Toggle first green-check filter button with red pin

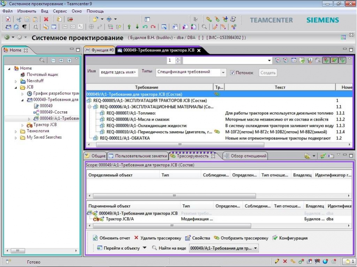[326, 60]
